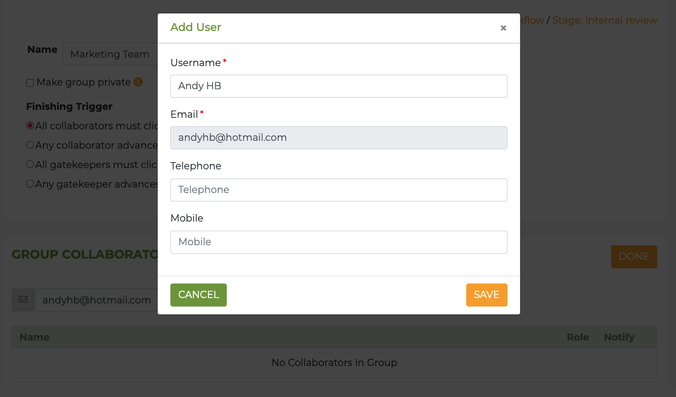Pick Any gatekeeper advances radio button
676x397 pixels.
[x=30, y=184]
